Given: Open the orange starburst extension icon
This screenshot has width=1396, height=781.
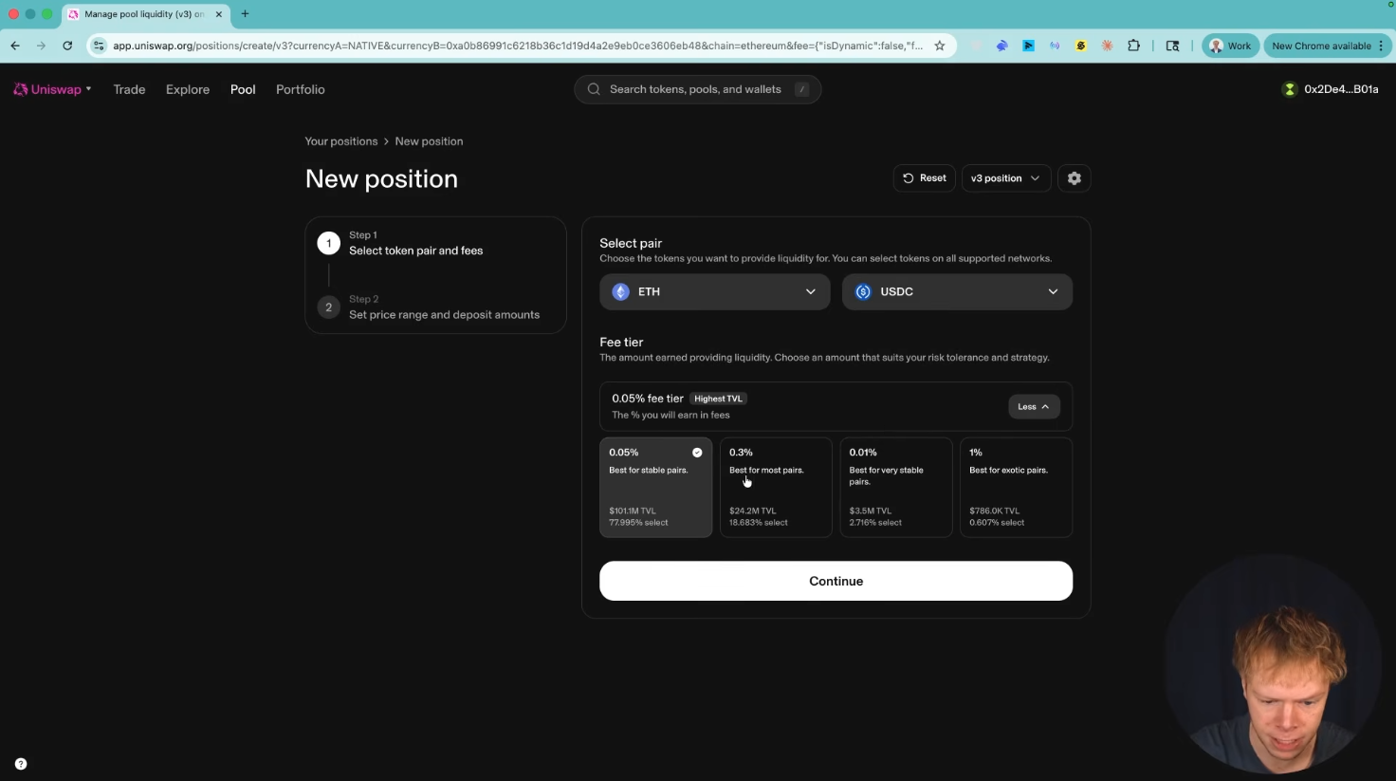Looking at the screenshot, I should click(1107, 46).
